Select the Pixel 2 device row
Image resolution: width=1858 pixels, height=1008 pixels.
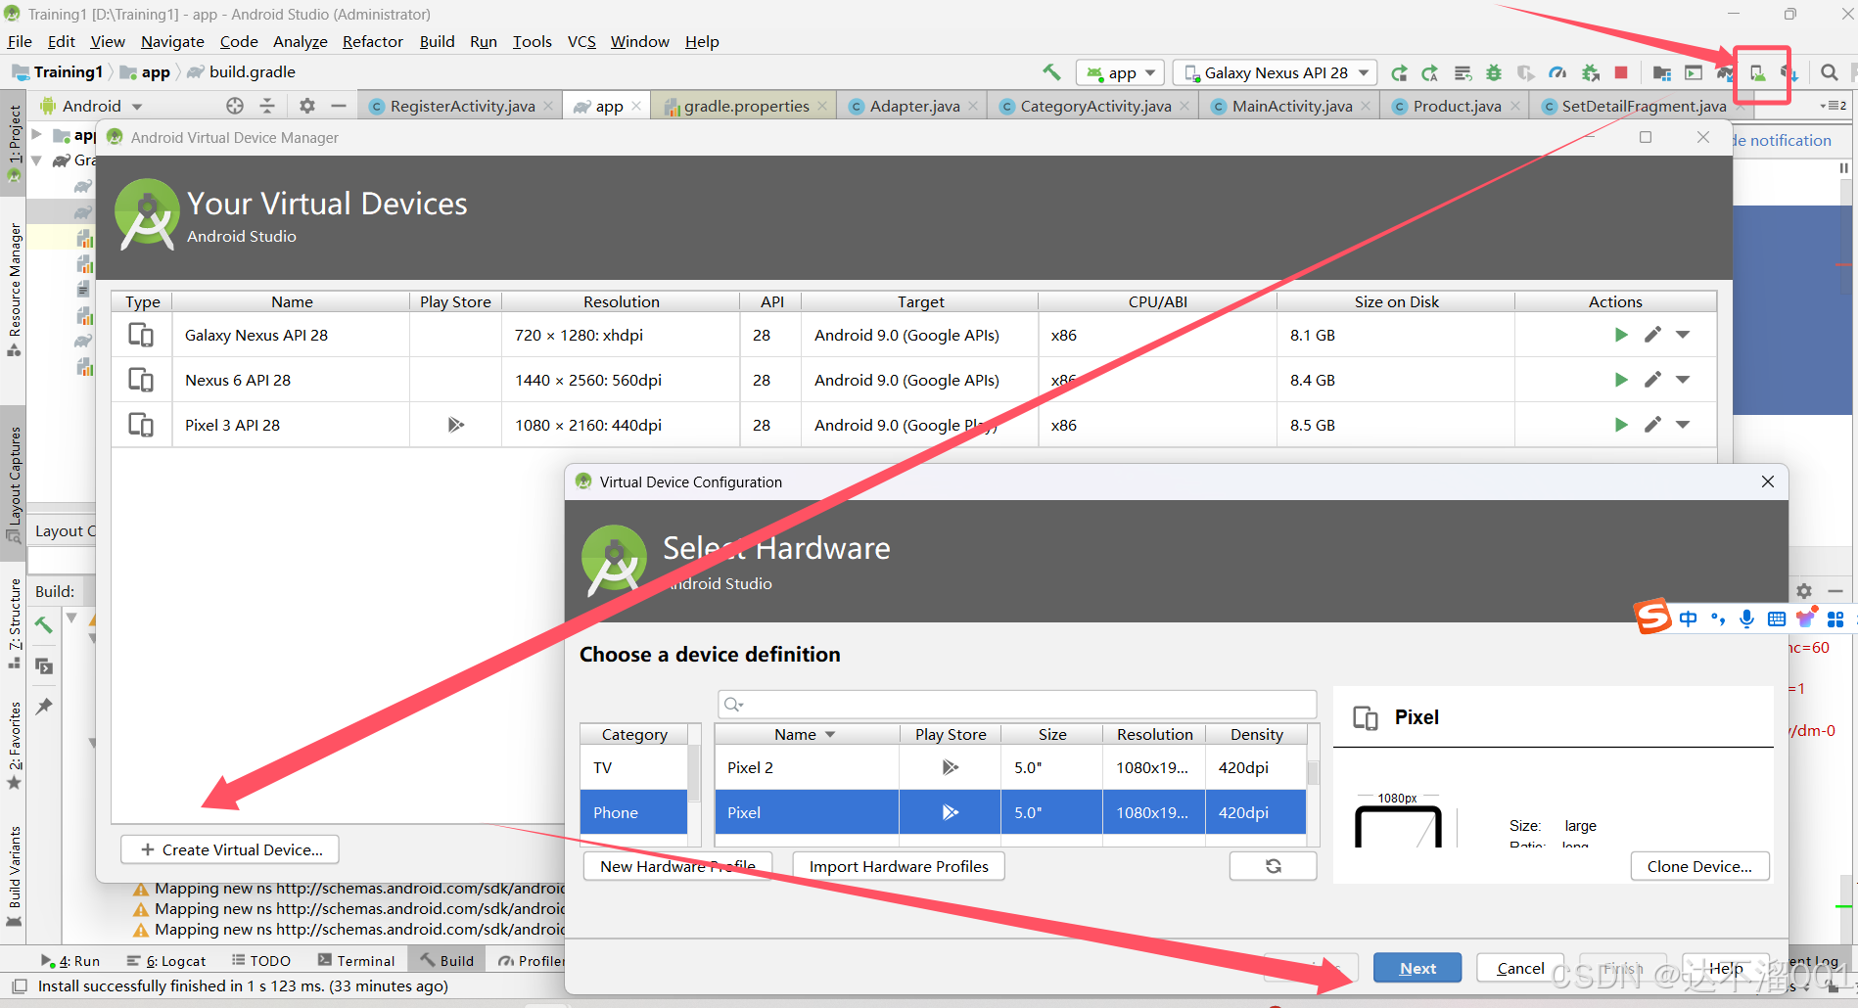click(1010, 767)
